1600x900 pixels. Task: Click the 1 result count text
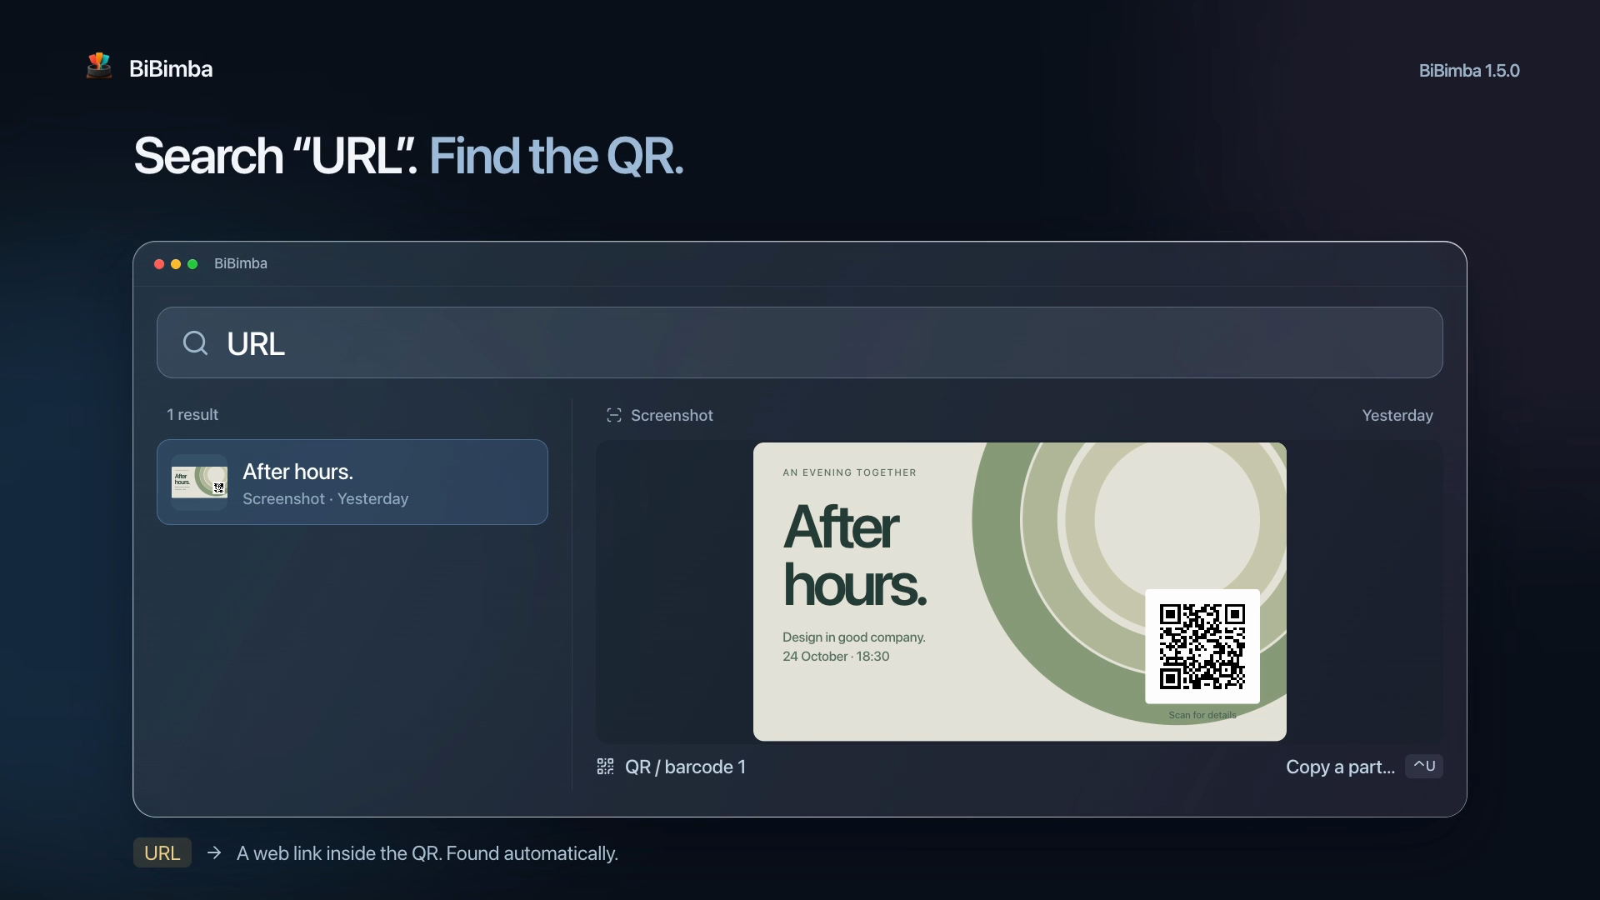(x=192, y=414)
